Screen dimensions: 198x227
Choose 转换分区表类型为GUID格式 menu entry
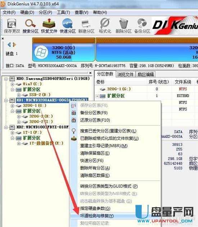109,186
